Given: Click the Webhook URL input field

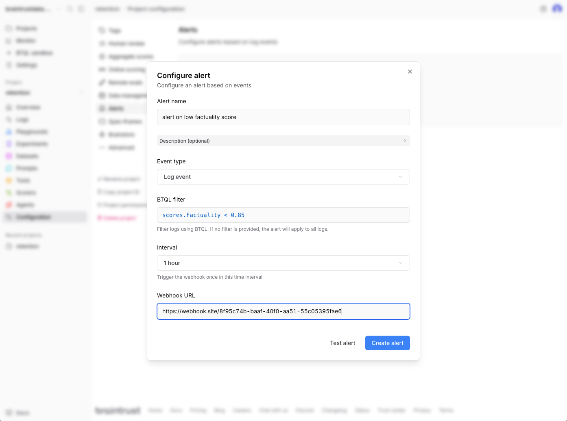Looking at the screenshot, I should coord(283,311).
